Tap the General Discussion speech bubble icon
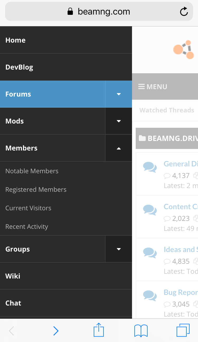 (x=150, y=167)
